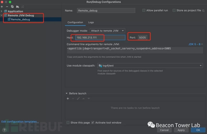Switch to the Configuration tab
Viewport: 207px width, 134px height.
tap(75, 22)
